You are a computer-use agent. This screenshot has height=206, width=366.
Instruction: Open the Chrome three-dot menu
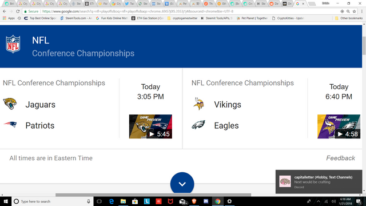tap(362, 11)
